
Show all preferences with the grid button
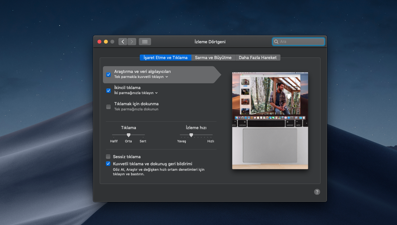pos(145,42)
